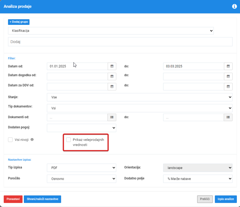This screenshot has height=207, width=240.
Task: Show info tooltip next to Vsi nivoji
Action: tap(32, 140)
